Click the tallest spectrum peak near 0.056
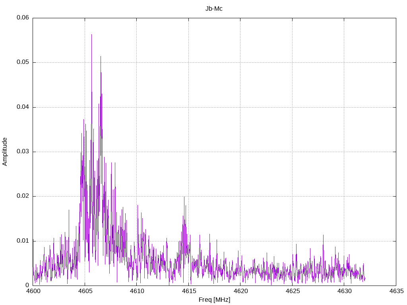This screenshot has width=407, height=305. tap(92, 35)
